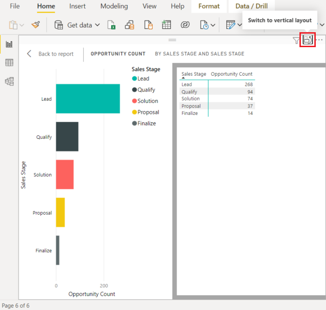Switch to the Home tab
Image resolution: width=326 pixels, height=310 pixels.
[46, 6]
